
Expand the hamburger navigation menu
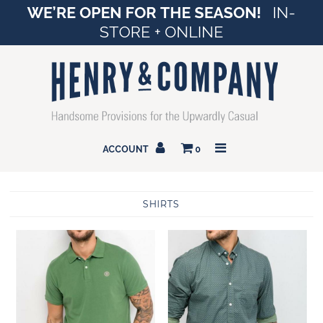tap(220, 148)
